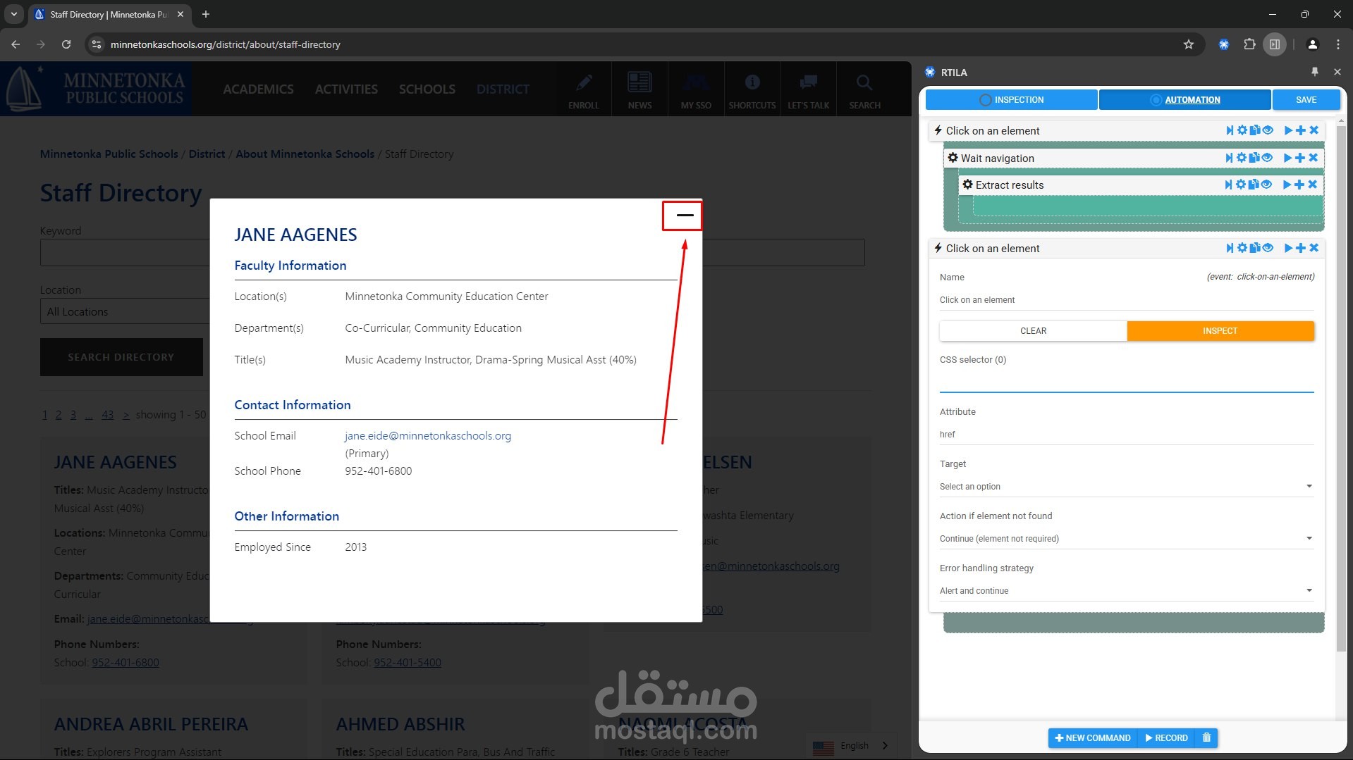Toggle eye on Click on an element above Wait navigation
This screenshot has width=1353, height=760.
pos(1268,130)
